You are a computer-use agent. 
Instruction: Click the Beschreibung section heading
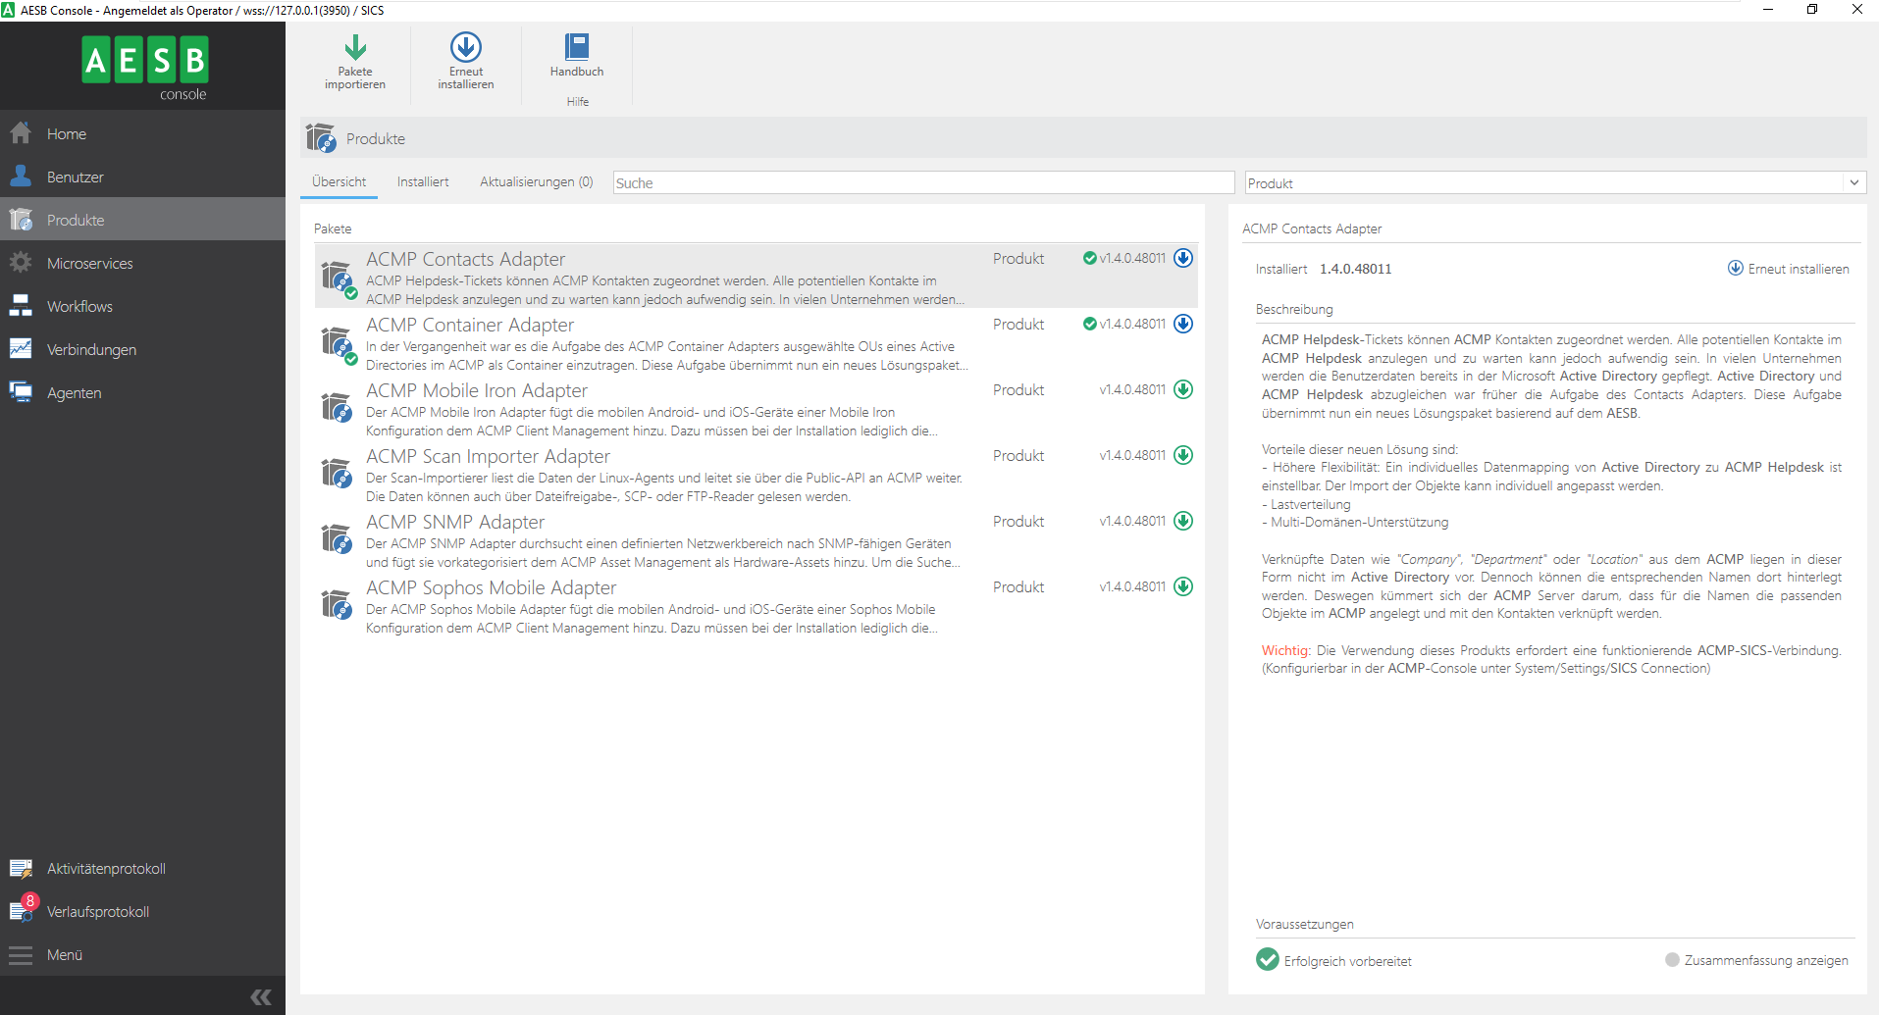coord(1294,309)
